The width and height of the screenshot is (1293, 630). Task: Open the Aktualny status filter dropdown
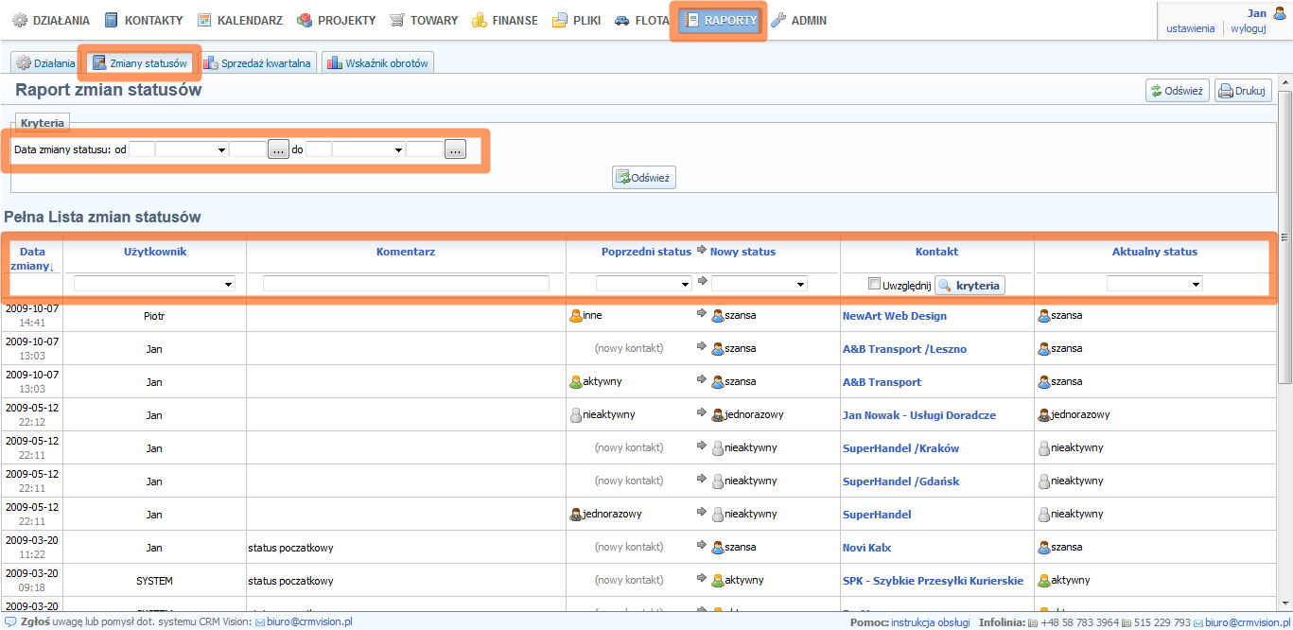point(1154,284)
